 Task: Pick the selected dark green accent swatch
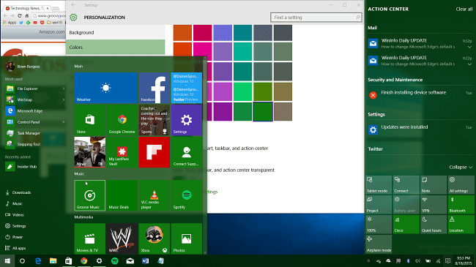tap(263, 112)
